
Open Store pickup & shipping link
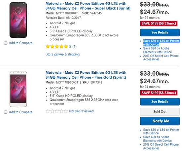tap(63, 54)
